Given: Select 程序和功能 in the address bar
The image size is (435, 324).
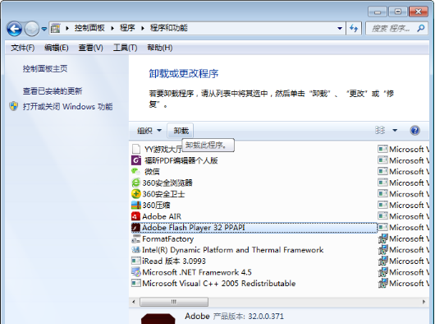Looking at the screenshot, I should click(169, 28).
